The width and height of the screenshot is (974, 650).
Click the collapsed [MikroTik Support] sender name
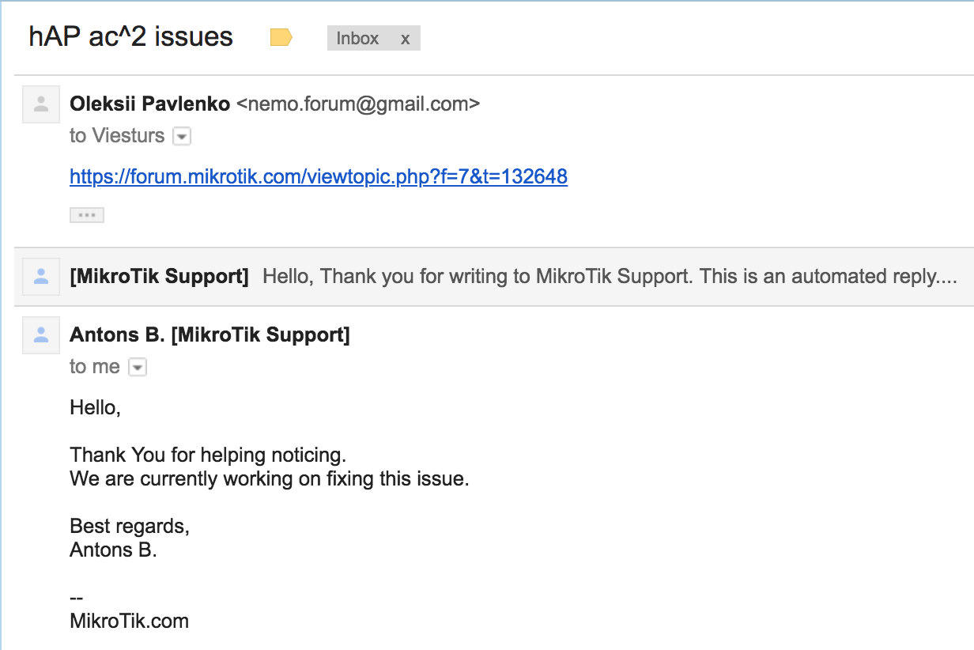click(x=159, y=277)
